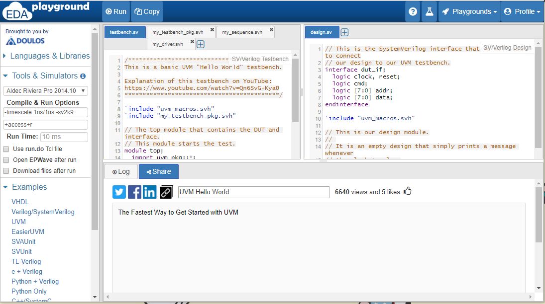
Task: Copy the current playground
Action: [147, 11]
